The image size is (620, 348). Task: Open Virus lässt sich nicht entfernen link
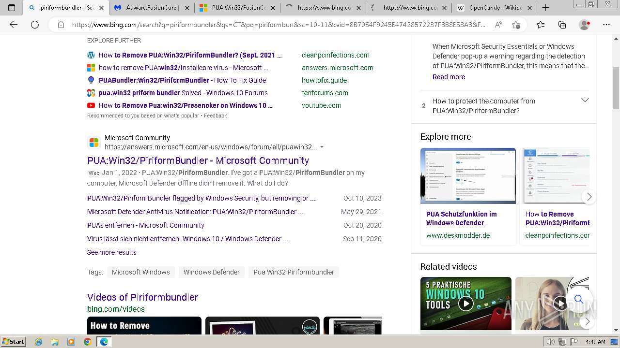188,239
